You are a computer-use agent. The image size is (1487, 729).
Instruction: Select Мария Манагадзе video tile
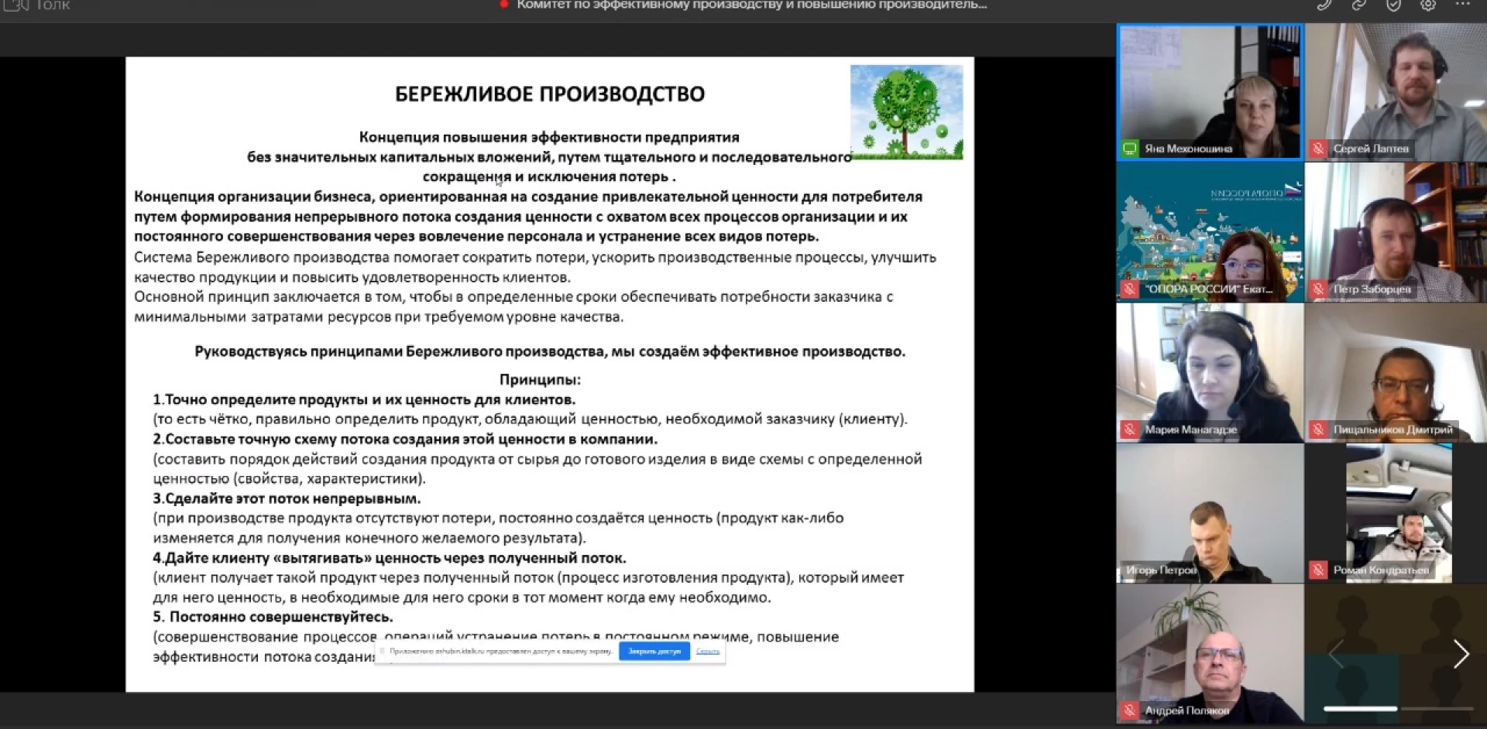1210,373
